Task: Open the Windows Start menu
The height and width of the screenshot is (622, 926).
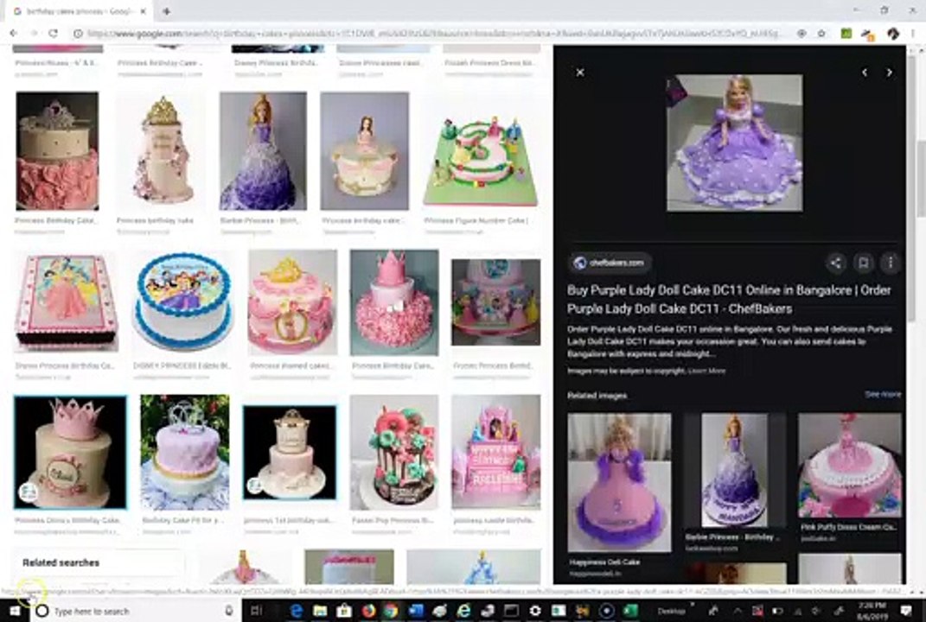Action: click(x=14, y=611)
